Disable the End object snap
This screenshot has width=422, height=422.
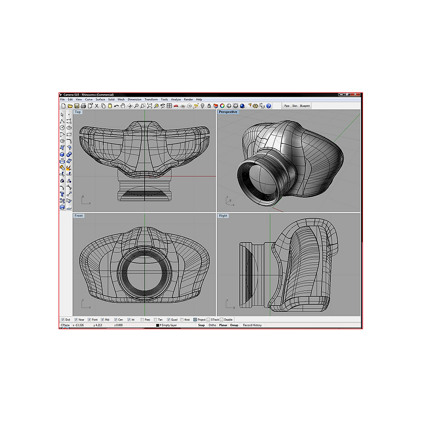tap(62, 320)
